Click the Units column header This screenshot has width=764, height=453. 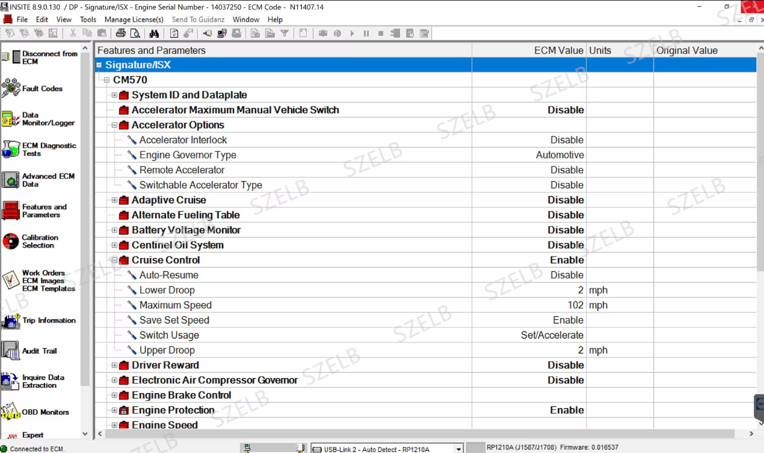[x=620, y=51]
